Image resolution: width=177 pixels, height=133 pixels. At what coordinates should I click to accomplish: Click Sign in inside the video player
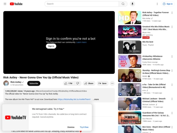coord(51,46)
